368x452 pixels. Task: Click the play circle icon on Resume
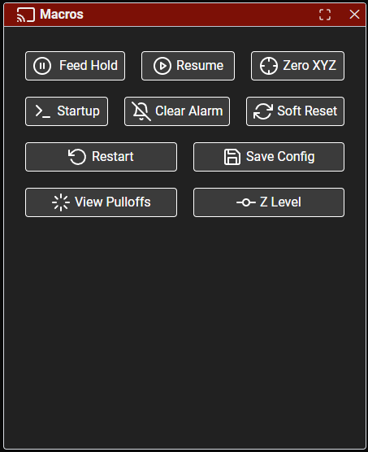162,66
